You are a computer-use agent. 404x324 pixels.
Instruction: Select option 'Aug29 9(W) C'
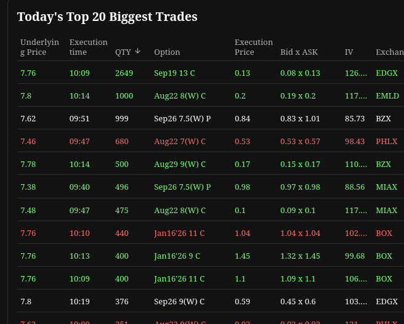tap(180, 164)
